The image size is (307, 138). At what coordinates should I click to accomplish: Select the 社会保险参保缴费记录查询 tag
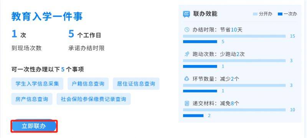point(94,99)
